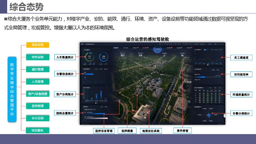Select the orange 综合态势 menu block
The image size is (256, 144).
(38, 45)
